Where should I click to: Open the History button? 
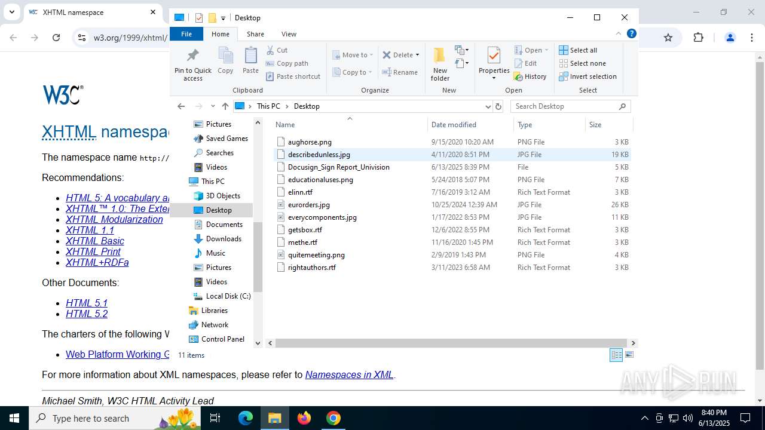530,76
